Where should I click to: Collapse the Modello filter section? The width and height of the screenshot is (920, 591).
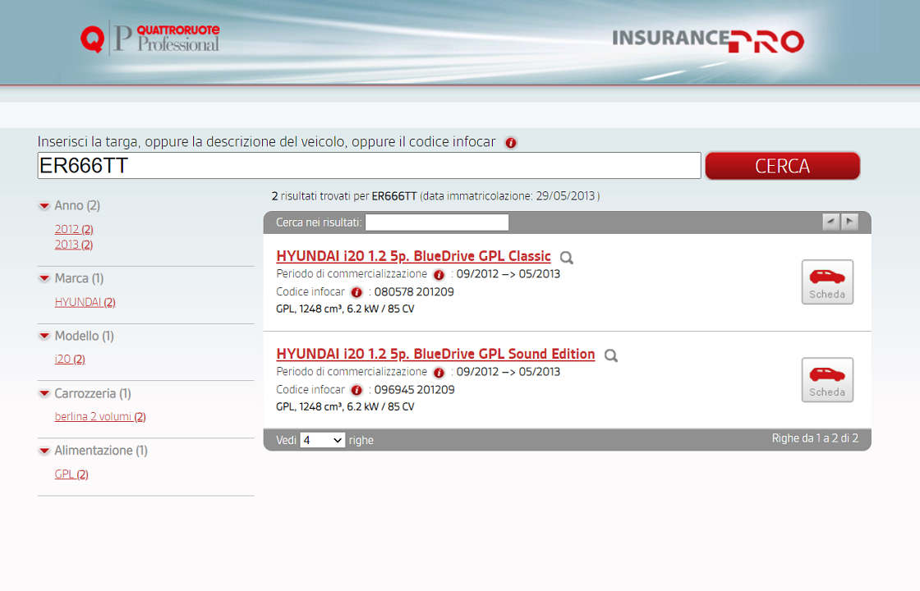(x=44, y=336)
